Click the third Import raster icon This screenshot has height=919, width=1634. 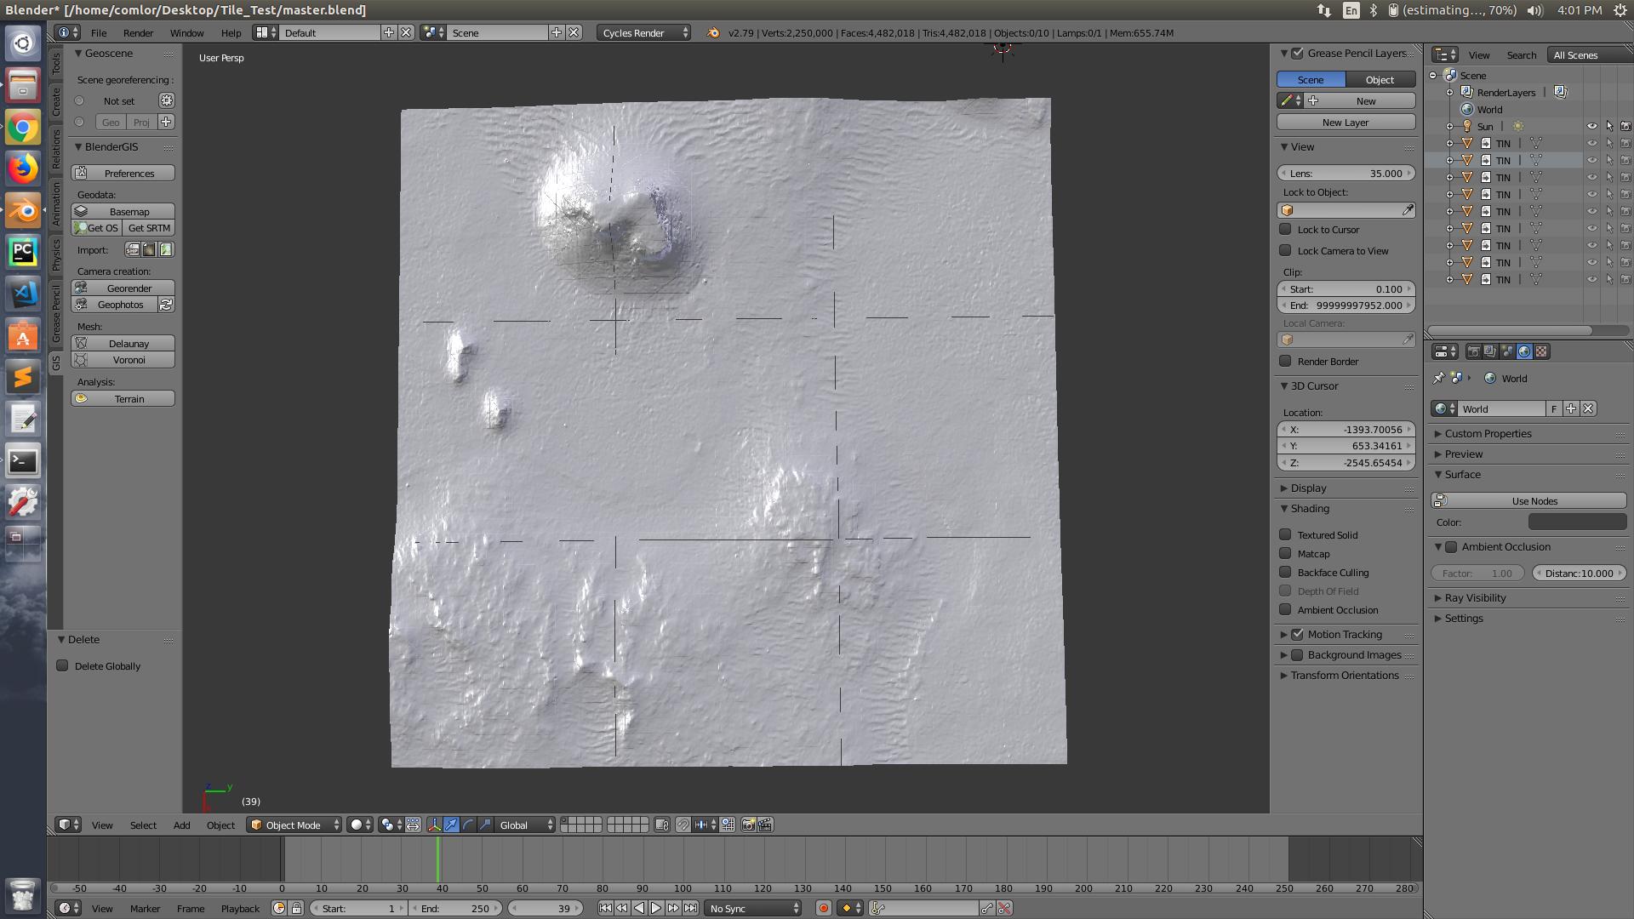click(x=166, y=249)
